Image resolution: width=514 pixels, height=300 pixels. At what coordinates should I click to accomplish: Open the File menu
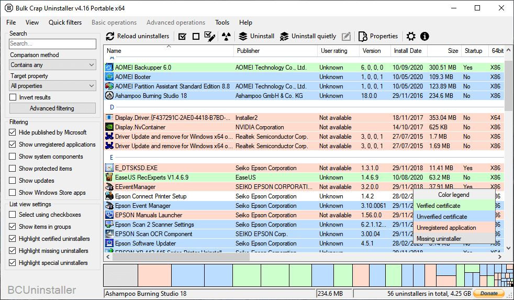click(11, 23)
